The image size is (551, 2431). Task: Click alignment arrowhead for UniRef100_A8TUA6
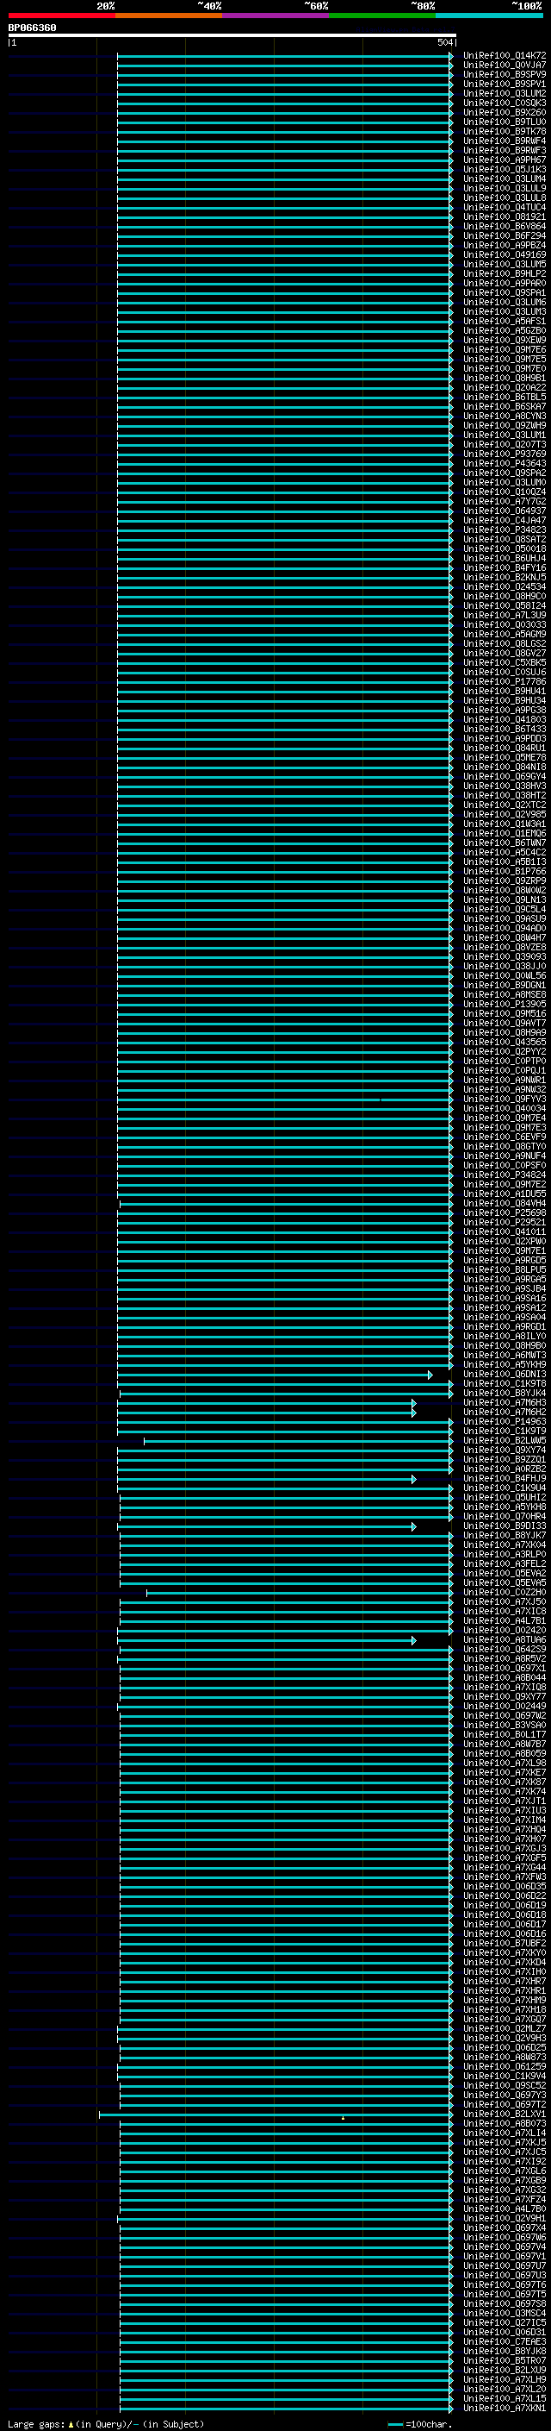(413, 1640)
